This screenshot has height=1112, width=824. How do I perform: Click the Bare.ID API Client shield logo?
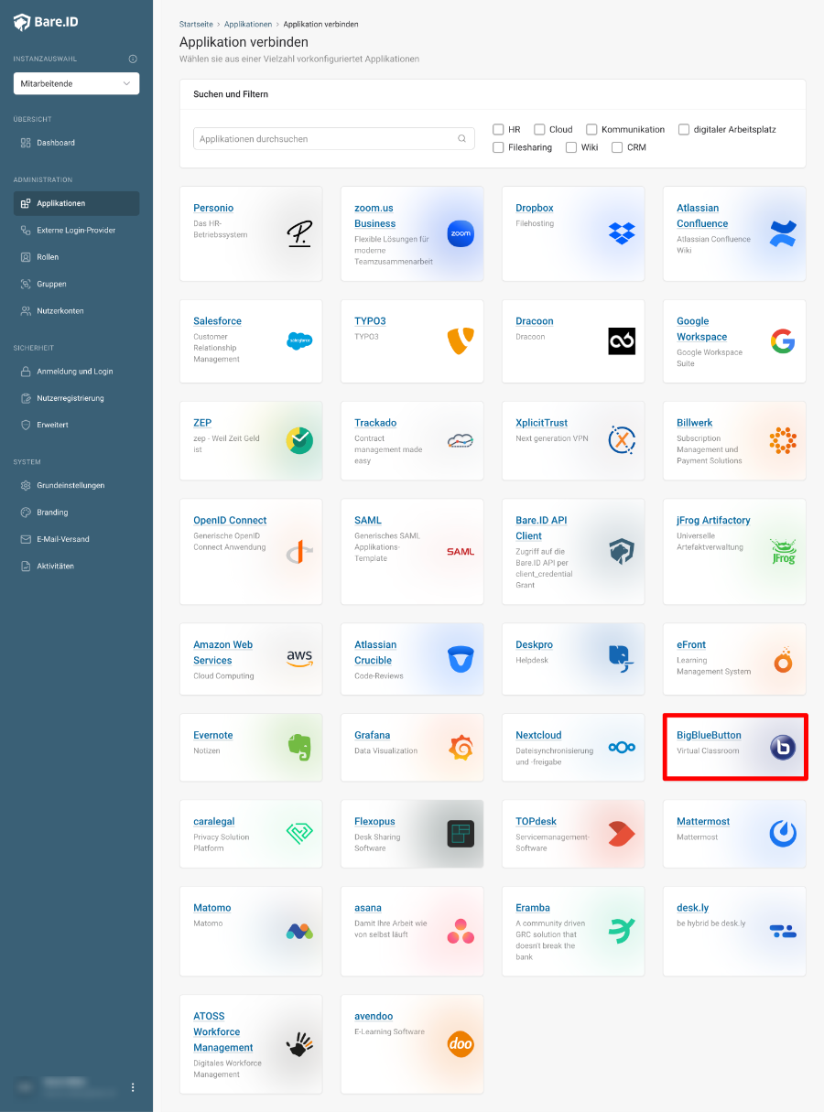click(x=622, y=552)
